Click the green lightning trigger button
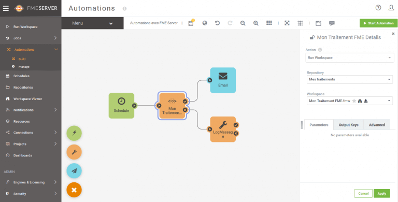 tap(74, 133)
